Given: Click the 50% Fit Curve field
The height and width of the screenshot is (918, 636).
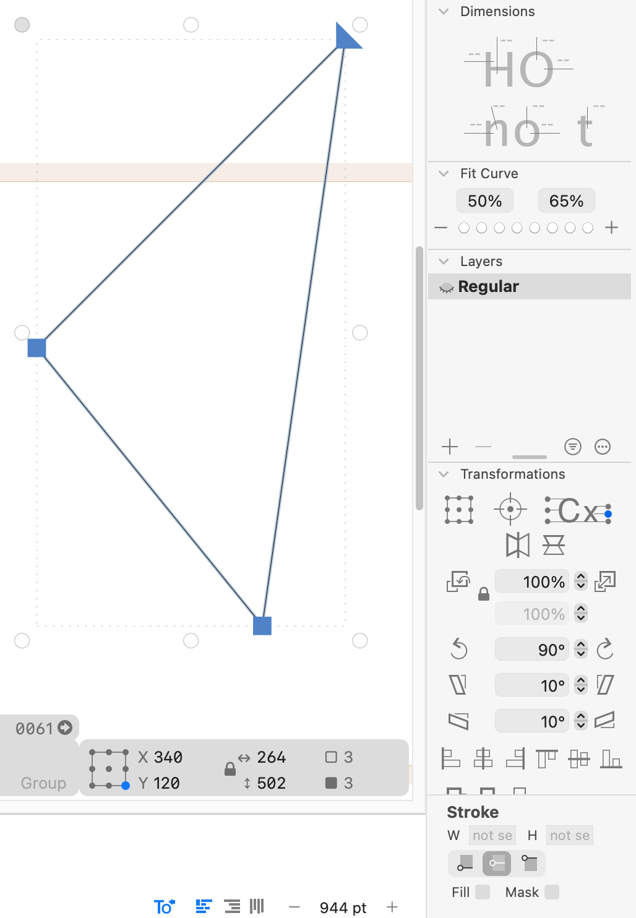Looking at the screenshot, I should click(x=485, y=201).
